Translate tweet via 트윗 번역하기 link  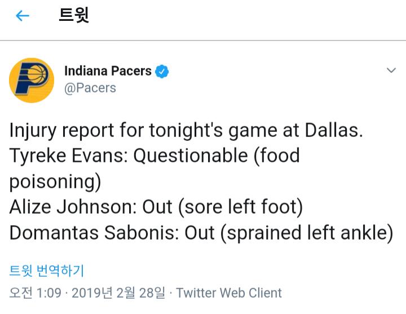point(47,271)
